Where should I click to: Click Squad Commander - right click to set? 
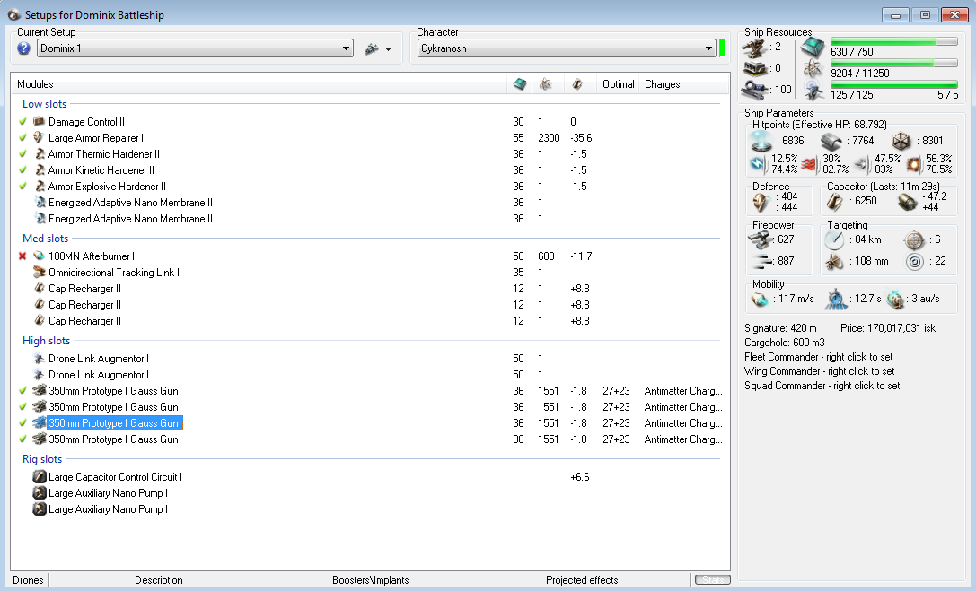coord(822,386)
